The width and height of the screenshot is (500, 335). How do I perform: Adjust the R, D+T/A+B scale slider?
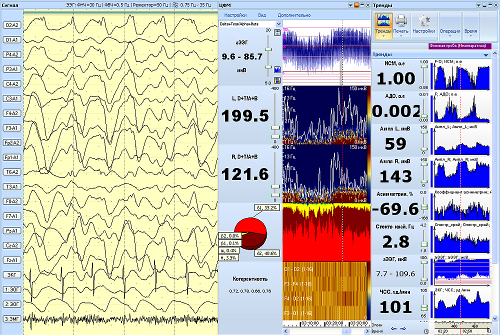pyautogui.click(x=275, y=186)
